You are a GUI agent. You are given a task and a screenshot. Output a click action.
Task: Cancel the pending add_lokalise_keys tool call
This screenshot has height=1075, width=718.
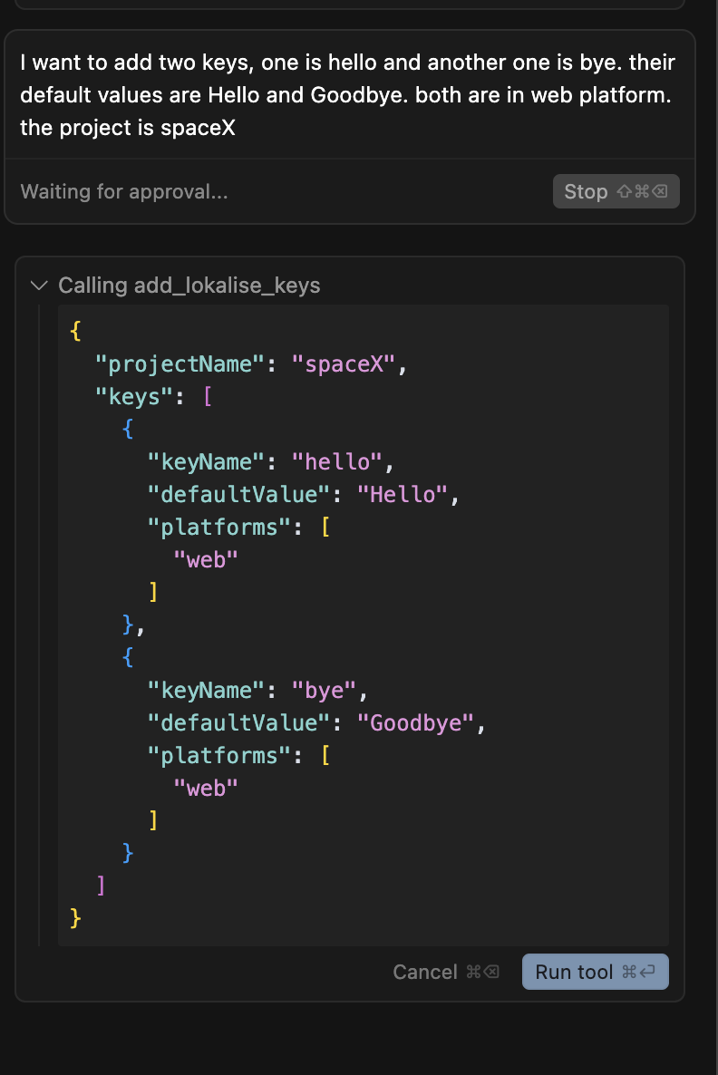coord(425,972)
